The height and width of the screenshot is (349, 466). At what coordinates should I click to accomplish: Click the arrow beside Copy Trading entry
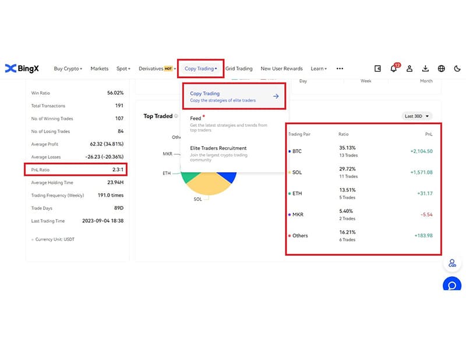coord(276,96)
